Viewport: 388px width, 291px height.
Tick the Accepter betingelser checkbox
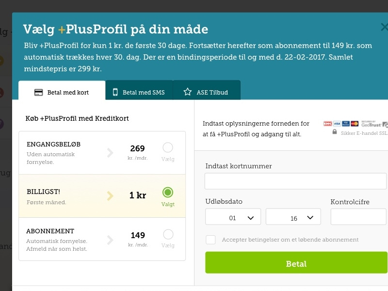[210, 240]
